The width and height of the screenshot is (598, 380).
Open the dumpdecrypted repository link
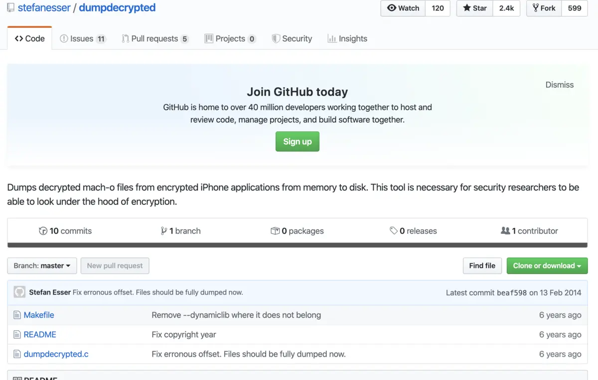pyautogui.click(x=117, y=8)
